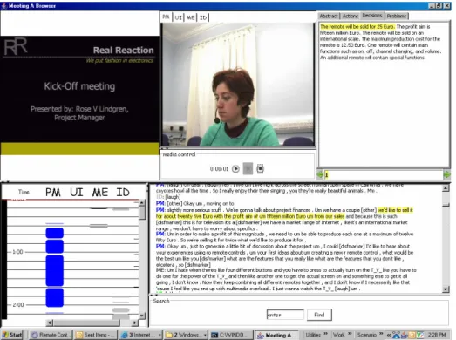Click the UI column header in timeline
This screenshot has height=340, width=456.
point(77,193)
